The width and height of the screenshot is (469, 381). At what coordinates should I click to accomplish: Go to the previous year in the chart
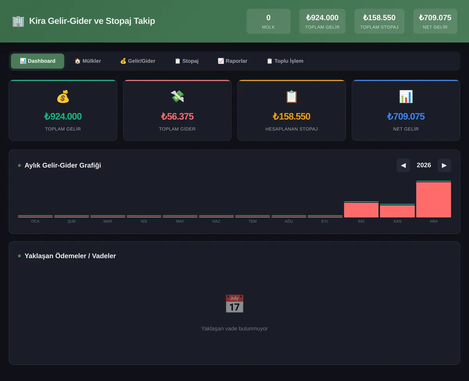pyautogui.click(x=403, y=165)
